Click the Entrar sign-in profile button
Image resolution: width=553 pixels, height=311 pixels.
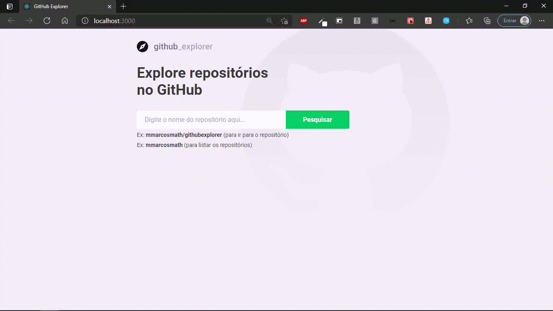coord(514,21)
